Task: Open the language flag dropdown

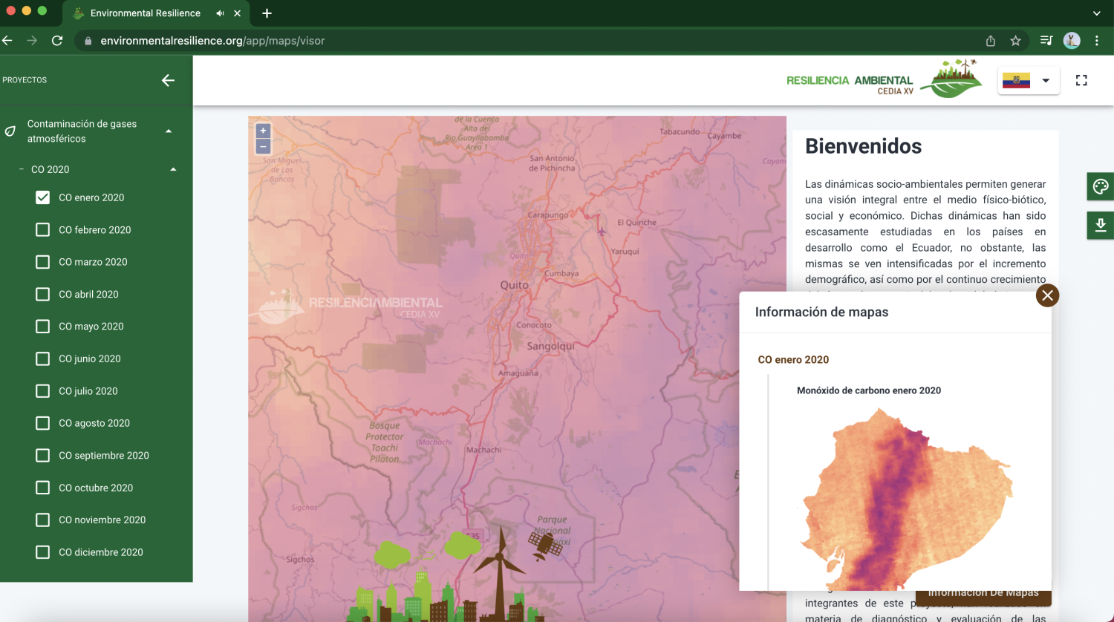Action: pos(1029,80)
